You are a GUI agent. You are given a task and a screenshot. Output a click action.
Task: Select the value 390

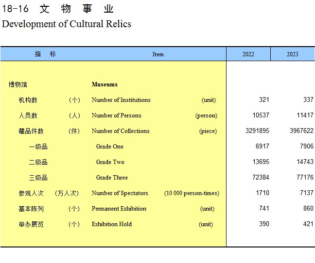click(x=264, y=224)
